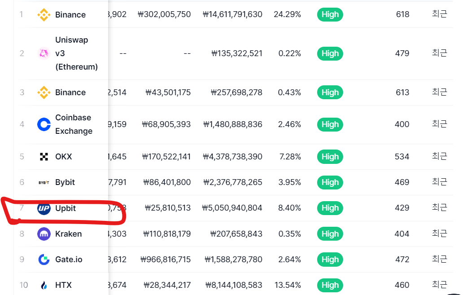
Task: Click the OKX logo icon
Action: pos(44,157)
